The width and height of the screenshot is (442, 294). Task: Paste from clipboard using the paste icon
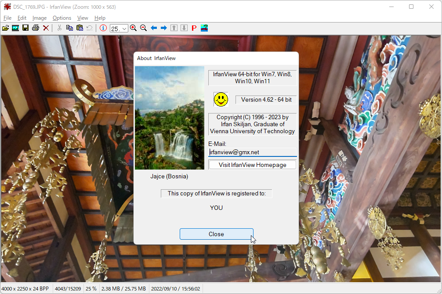[80, 28]
